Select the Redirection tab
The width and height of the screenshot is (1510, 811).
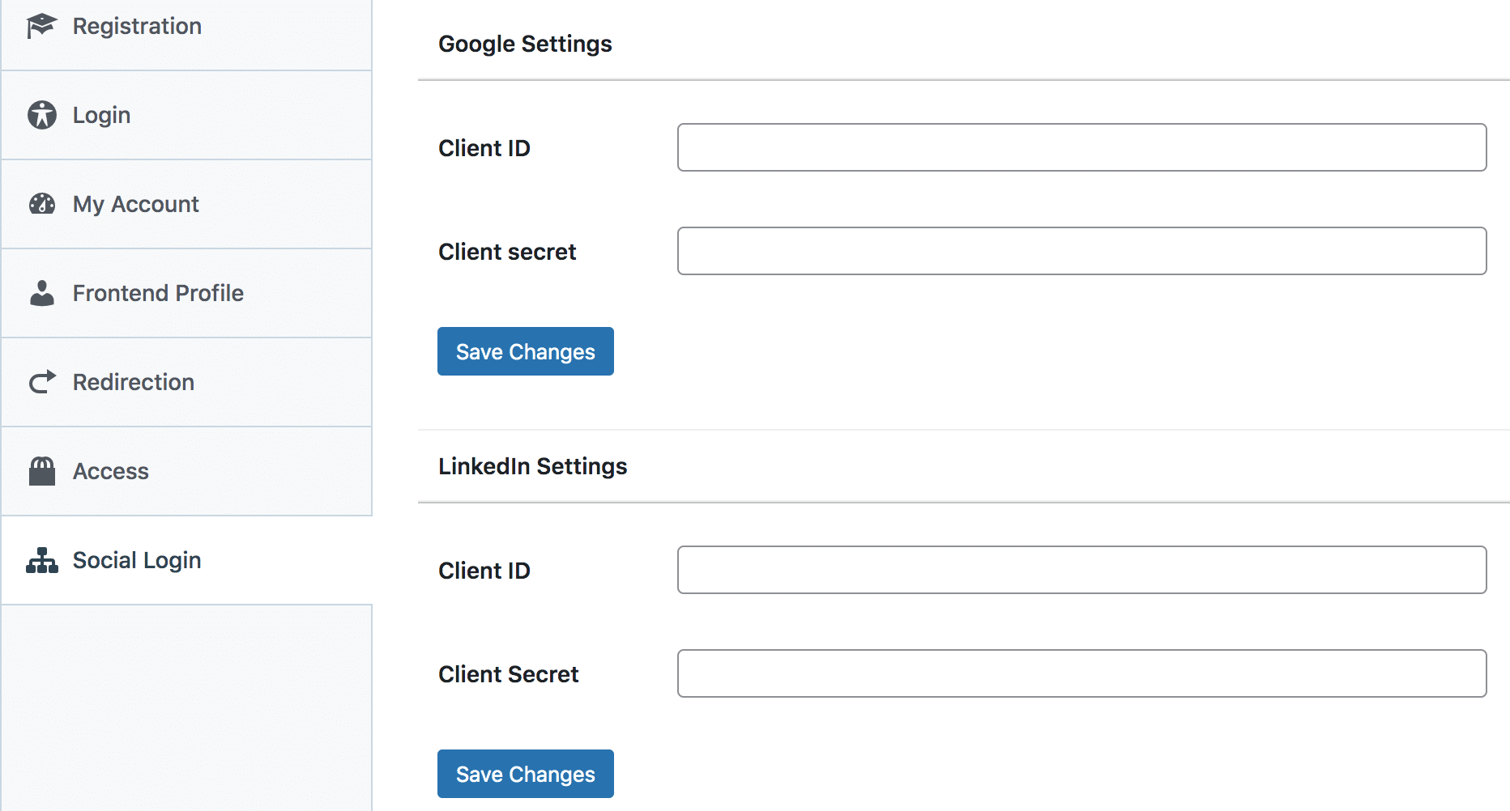tap(186, 382)
